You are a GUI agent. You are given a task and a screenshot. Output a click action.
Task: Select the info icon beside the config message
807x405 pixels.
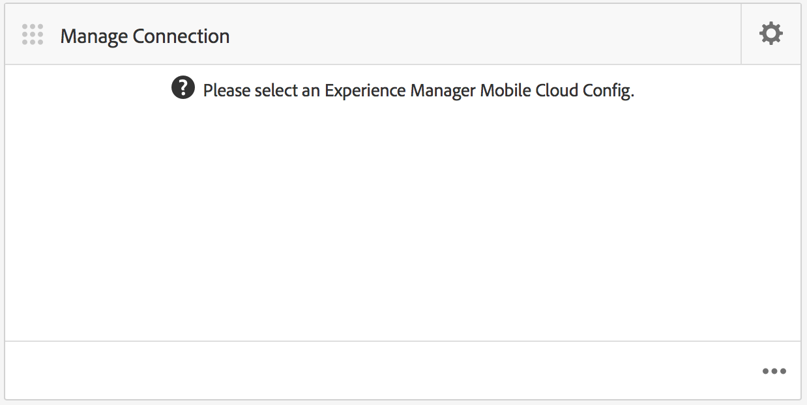(183, 88)
